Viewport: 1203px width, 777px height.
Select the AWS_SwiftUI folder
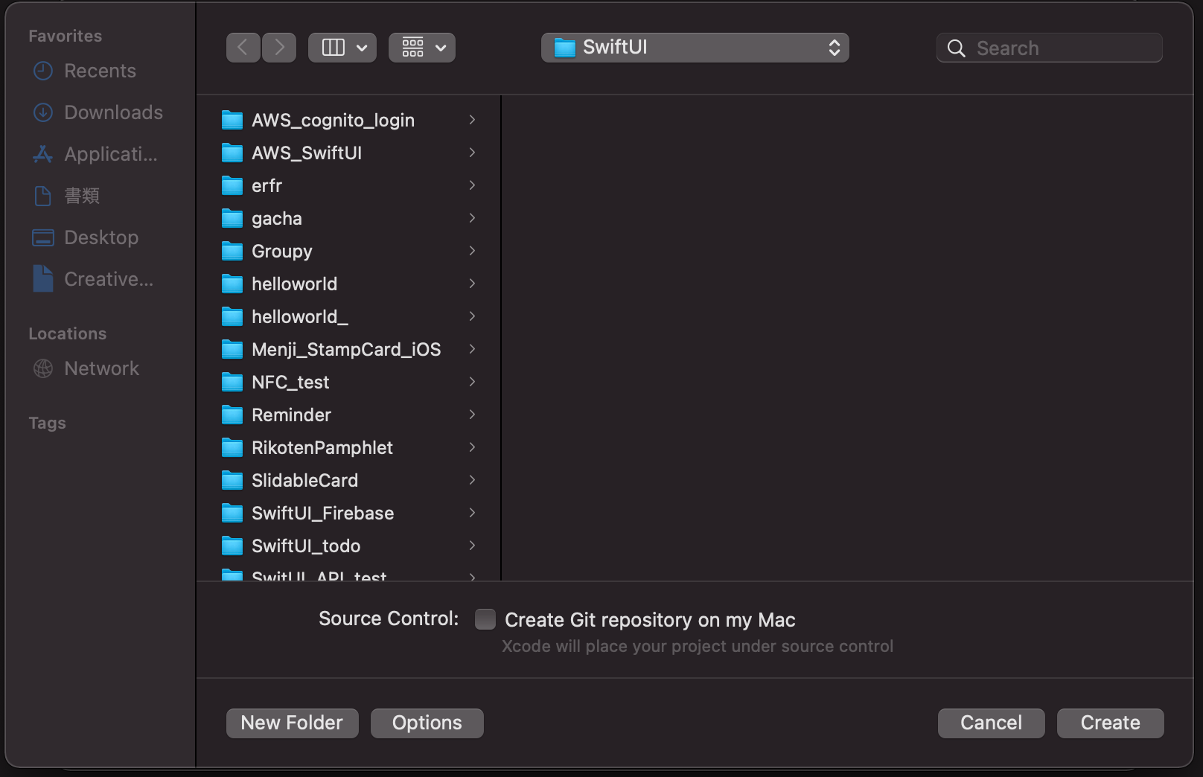[348, 153]
